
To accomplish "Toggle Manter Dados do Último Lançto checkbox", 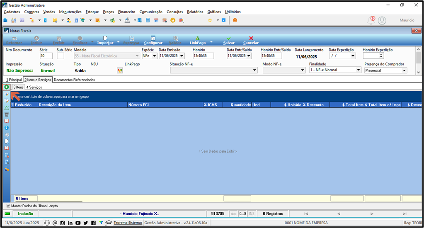I will (8, 206).
